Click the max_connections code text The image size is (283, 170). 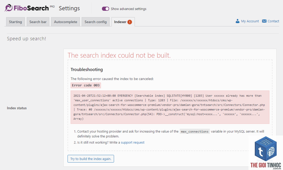tap(195, 131)
